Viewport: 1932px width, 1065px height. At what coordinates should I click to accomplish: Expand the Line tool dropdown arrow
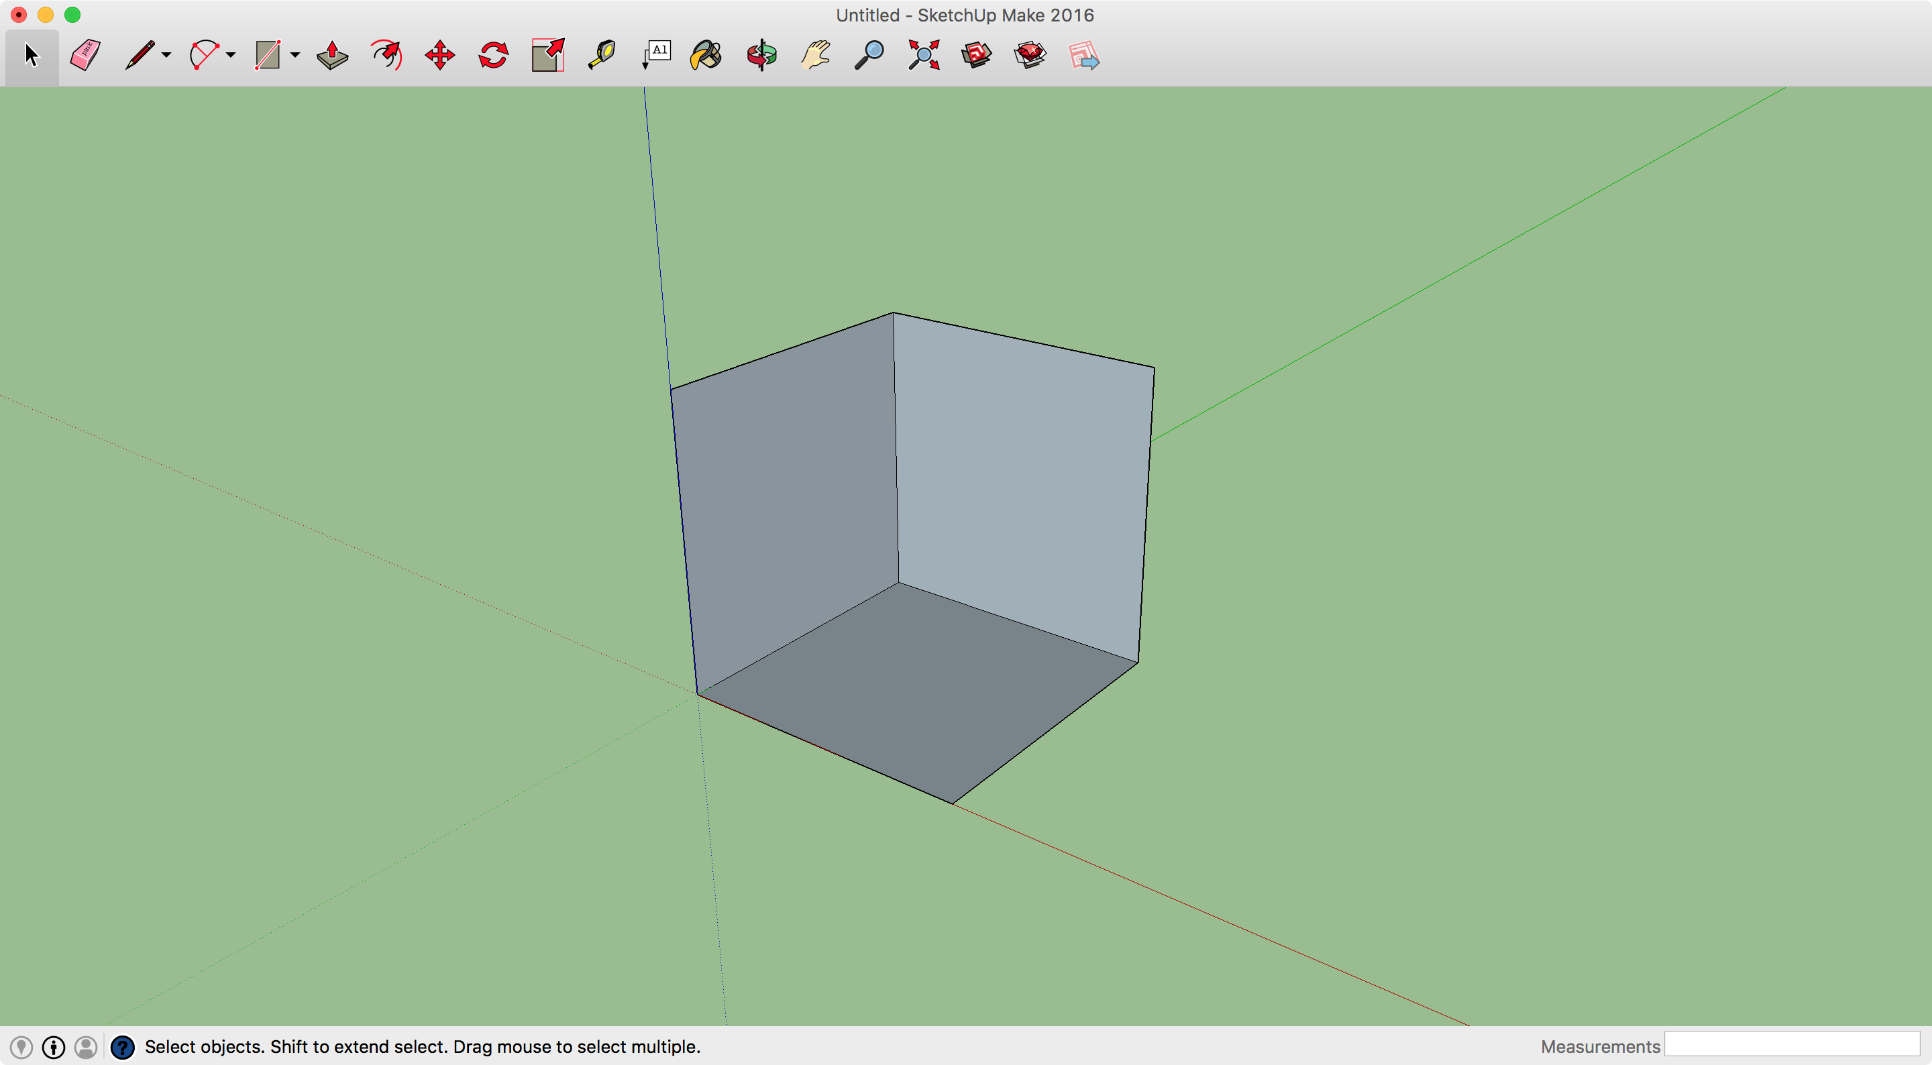[x=166, y=56]
